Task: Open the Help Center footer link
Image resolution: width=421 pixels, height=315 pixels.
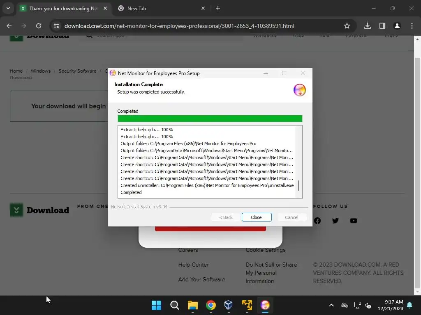Action: [193, 265]
